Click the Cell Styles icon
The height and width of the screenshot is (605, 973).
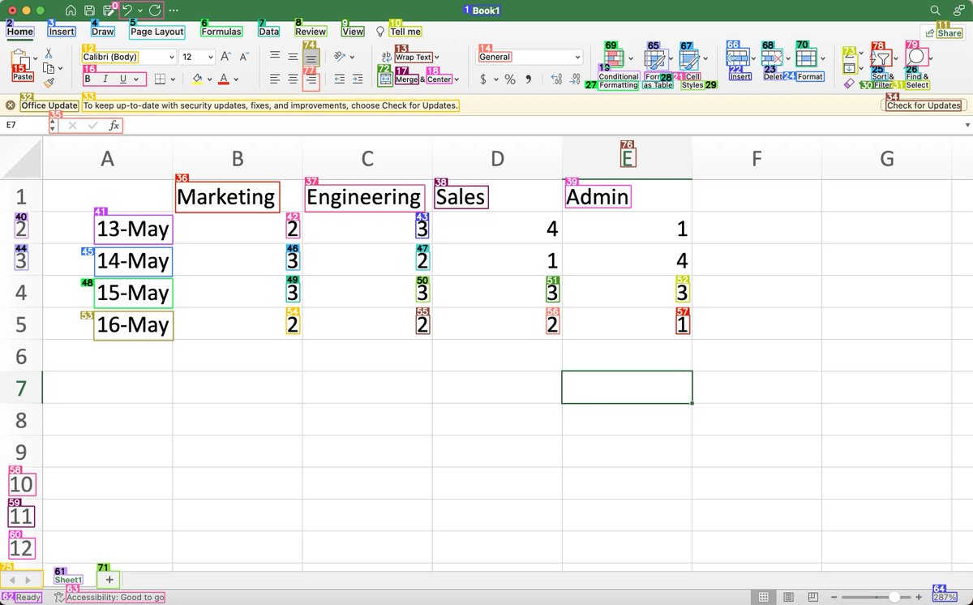coord(688,59)
